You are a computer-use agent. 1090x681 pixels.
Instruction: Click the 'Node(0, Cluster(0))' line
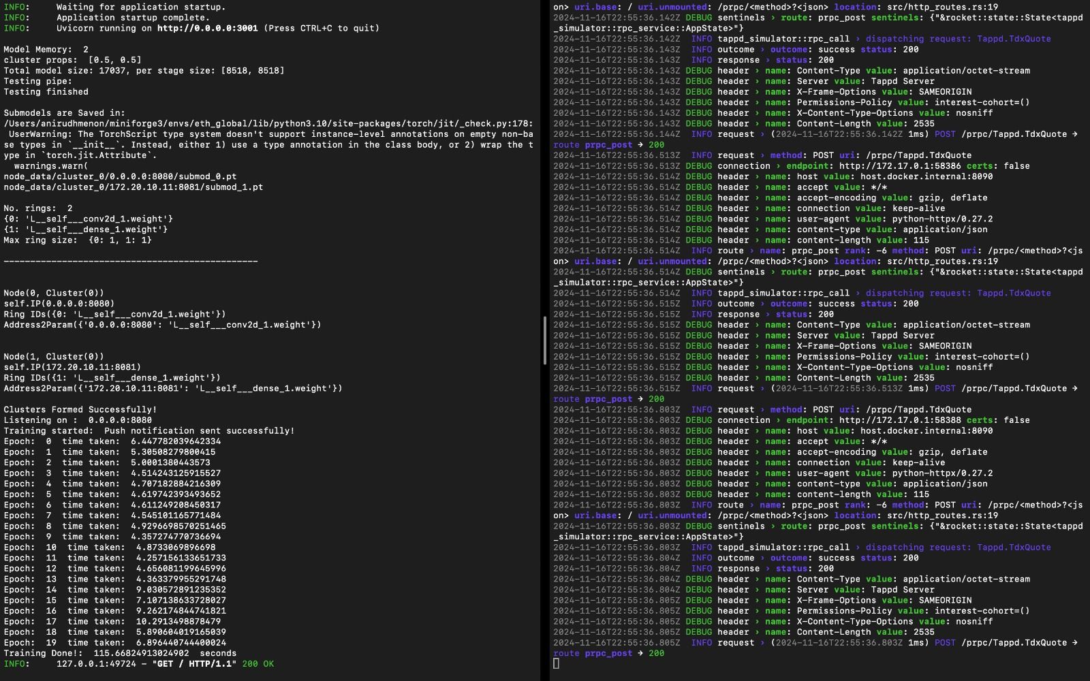pyautogui.click(x=54, y=293)
